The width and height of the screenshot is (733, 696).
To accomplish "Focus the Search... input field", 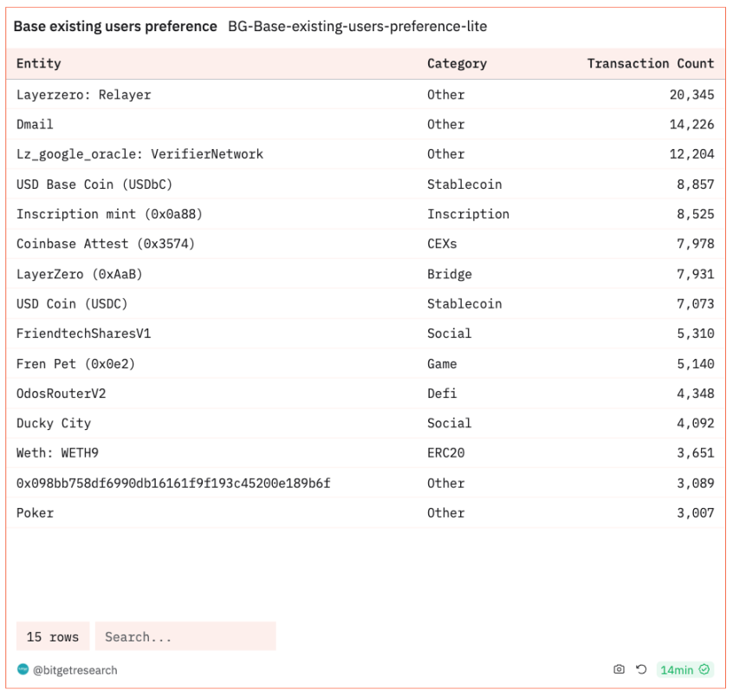I will click(185, 637).
